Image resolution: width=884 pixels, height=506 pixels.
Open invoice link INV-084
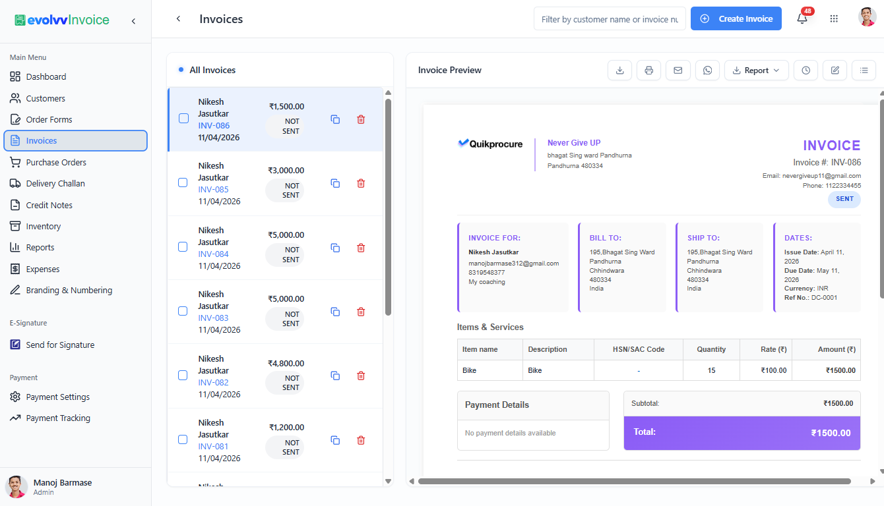[x=214, y=254]
